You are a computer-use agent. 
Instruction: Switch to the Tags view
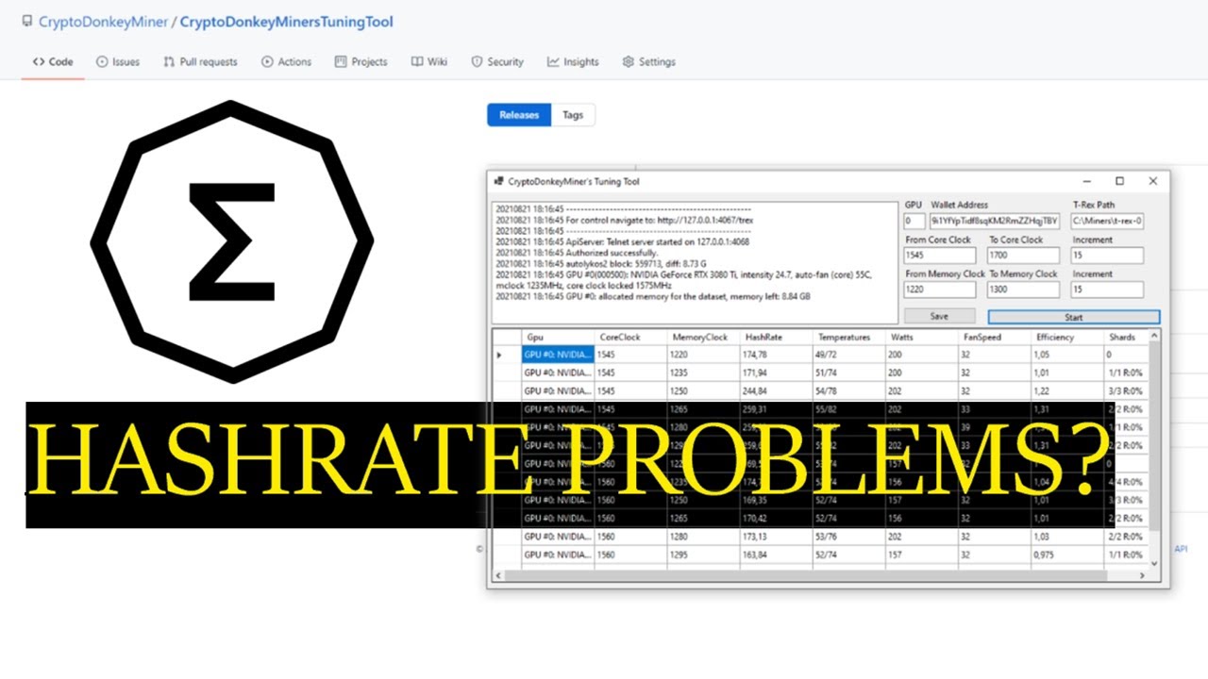(573, 115)
